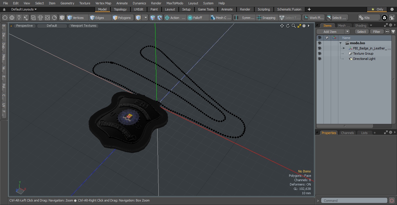The height and width of the screenshot is (205, 397).
Task: Toggle the star Only button
Action: point(377,9)
